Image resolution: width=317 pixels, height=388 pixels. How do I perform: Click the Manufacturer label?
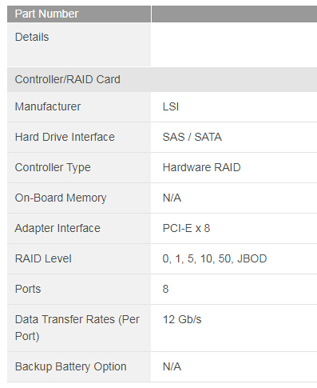48,106
